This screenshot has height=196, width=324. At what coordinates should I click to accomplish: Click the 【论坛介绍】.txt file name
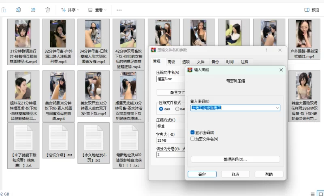[x=58, y=155]
